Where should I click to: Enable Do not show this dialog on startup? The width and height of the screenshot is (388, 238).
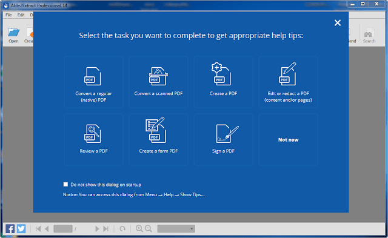pyautogui.click(x=65, y=184)
